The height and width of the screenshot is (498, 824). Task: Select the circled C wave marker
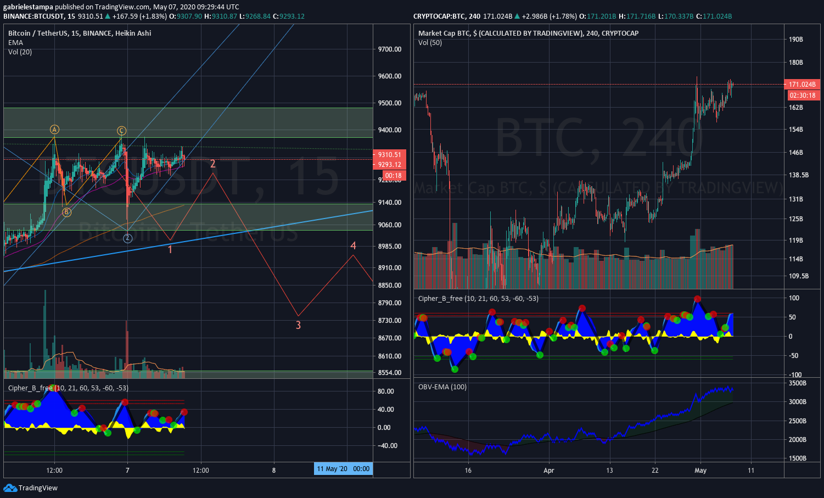tap(121, 131)
